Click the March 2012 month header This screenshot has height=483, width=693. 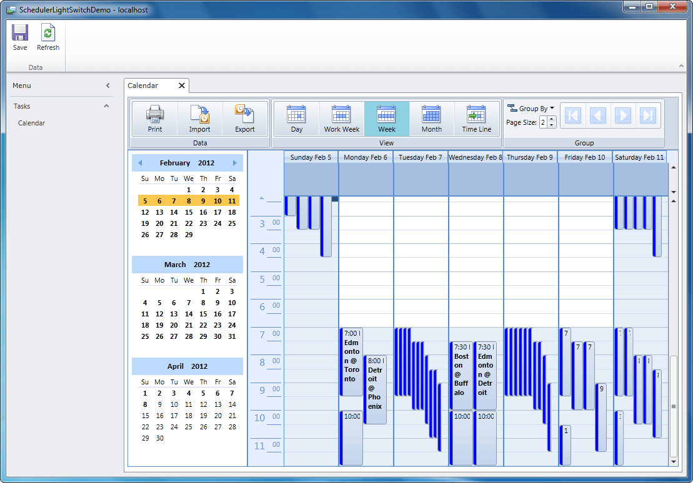pos(187,265)
